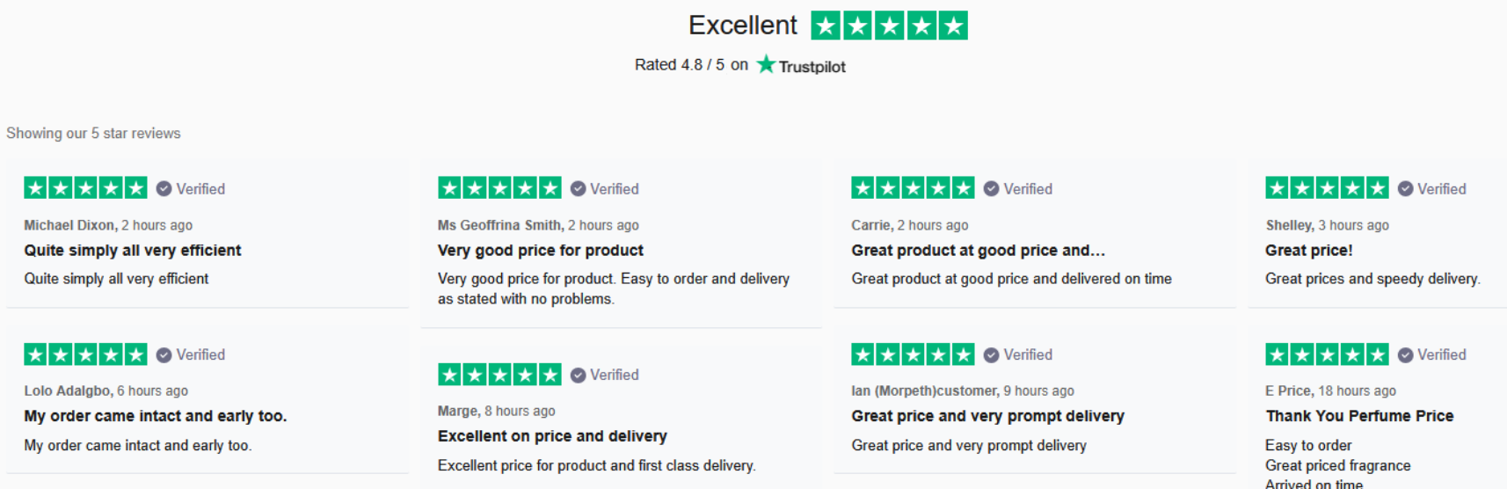Click the "Rated 4.8 / 5" text
The image size is (1507, 489).
point(680,65)
